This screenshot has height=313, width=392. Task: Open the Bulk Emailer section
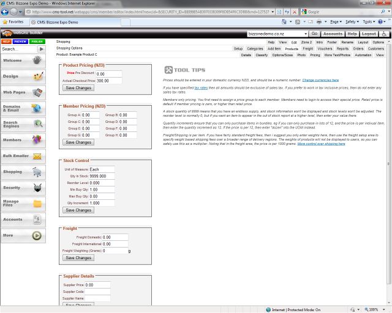tap(23, 156)
